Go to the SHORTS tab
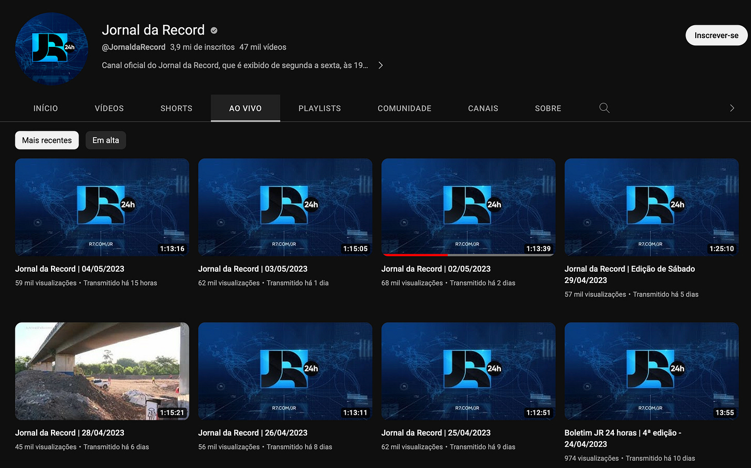Image resolution: width=751 pixels, height=468 pixels. tap(176, 108)
